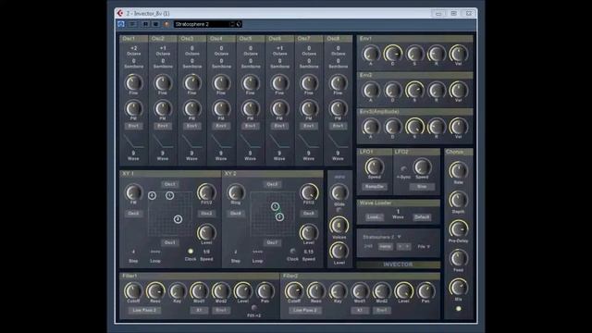Click the Voices knob
This screenshot has width=592, height=333.
coord(339,226)
